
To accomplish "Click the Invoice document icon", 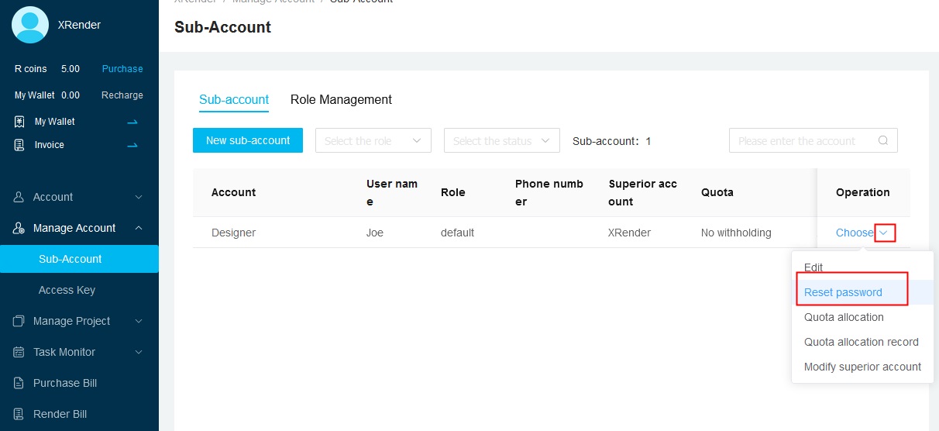I will 19,145.
